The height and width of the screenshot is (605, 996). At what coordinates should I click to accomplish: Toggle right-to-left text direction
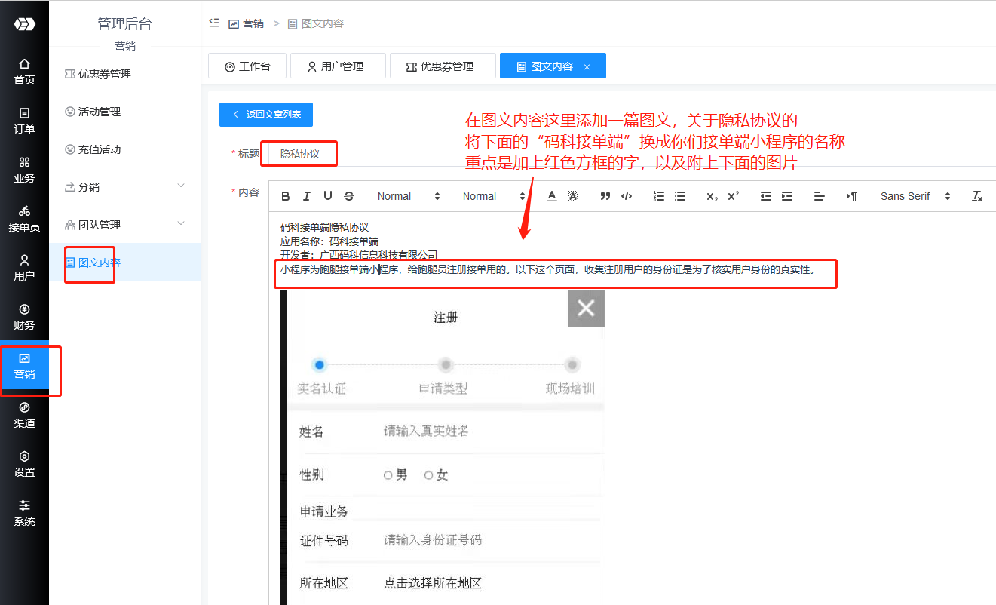pos(852,196)
